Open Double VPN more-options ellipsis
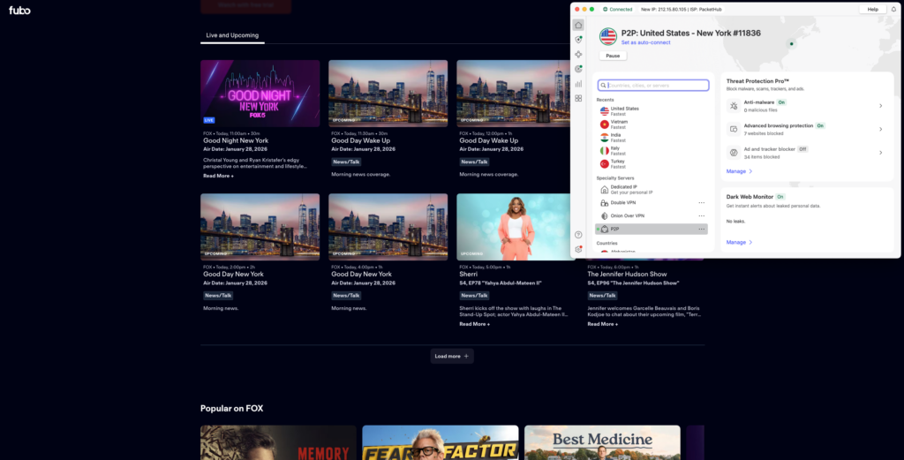904x460 pixels. point(702,203)
